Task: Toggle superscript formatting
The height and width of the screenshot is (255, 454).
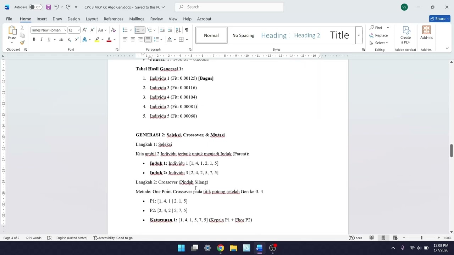Action: 76,39
